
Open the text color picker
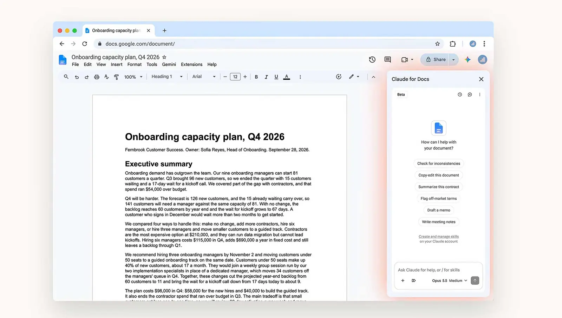(x=287, y=77)
